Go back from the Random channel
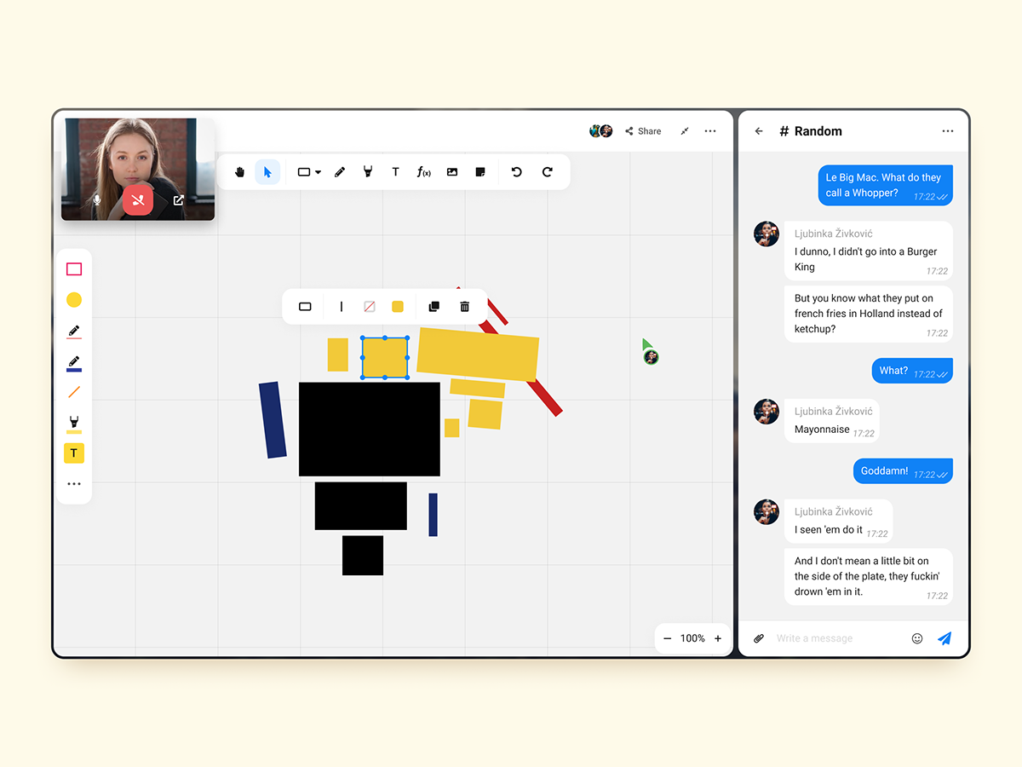The height and width of the screenshot is (767, 1022). point(759,131)
